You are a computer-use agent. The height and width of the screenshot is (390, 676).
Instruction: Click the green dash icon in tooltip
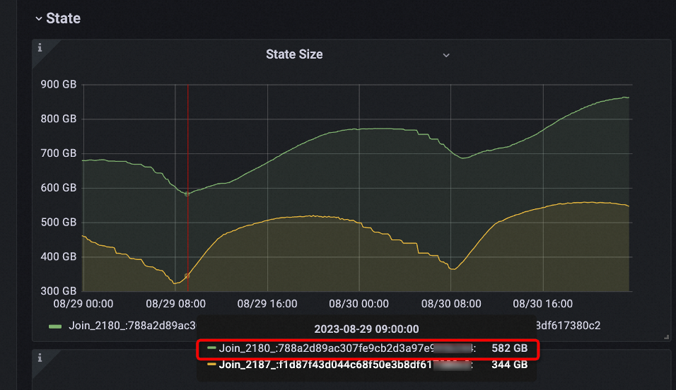pyautogui.click(x=211, y=348)
